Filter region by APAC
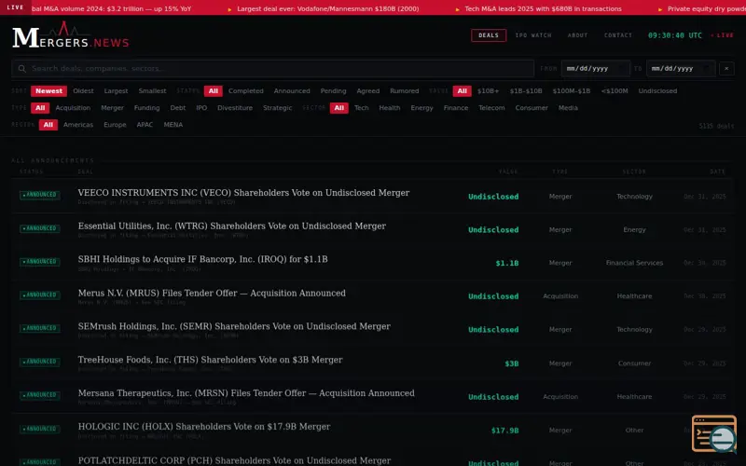The width and height of the screenshot is (746, 466). [145, 125]
